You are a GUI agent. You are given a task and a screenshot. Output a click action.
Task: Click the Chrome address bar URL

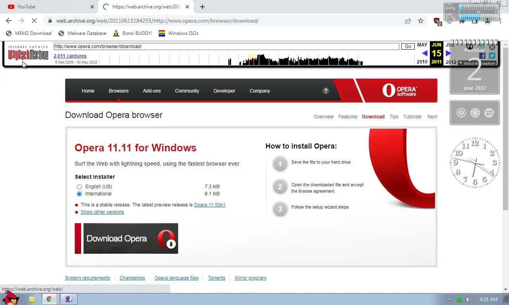(157, 21)
